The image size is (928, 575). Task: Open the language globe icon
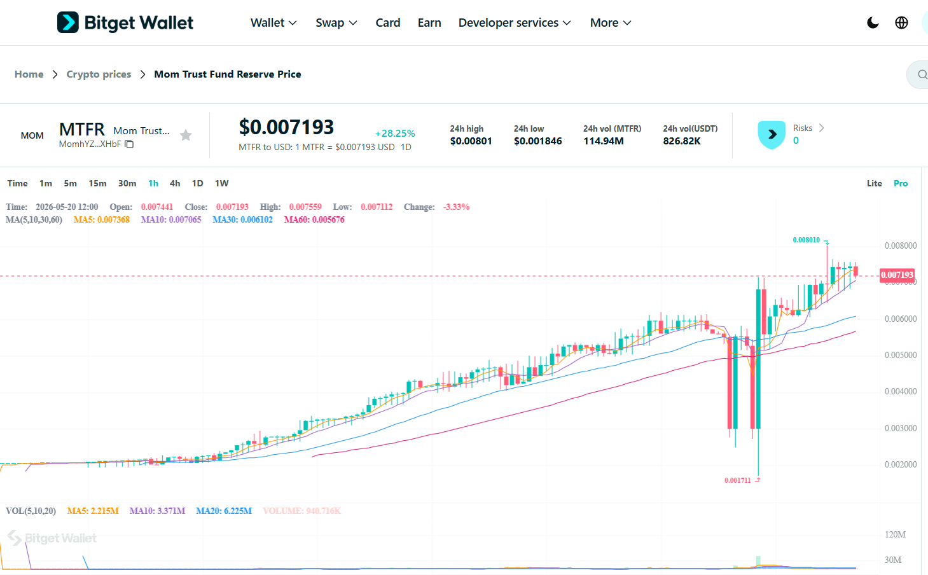[x=901, y=23]
